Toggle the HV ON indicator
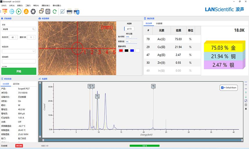The width and height of the screenshot is (249, 149). (x=19, y=146)
